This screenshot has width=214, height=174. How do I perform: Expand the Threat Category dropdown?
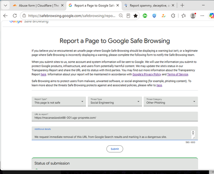[x=171, y=101]
